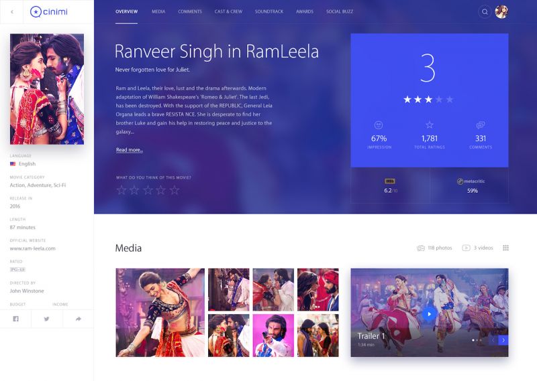This screenshot has width=537, height=381.
Task: Switch to the Cast & Crew tab
Action: coord(228,11)
